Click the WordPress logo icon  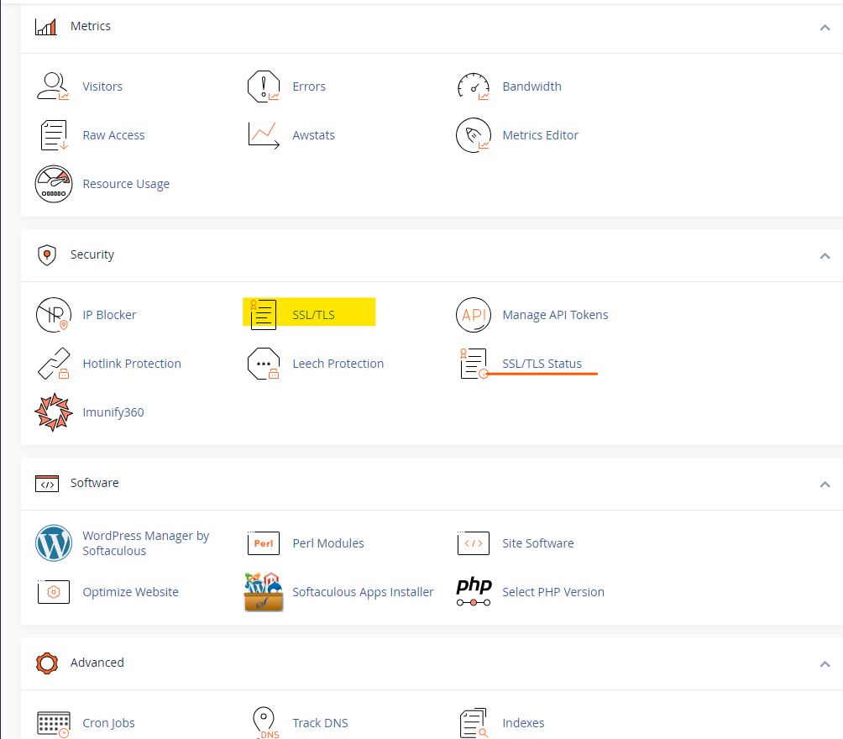pos(53,543)
